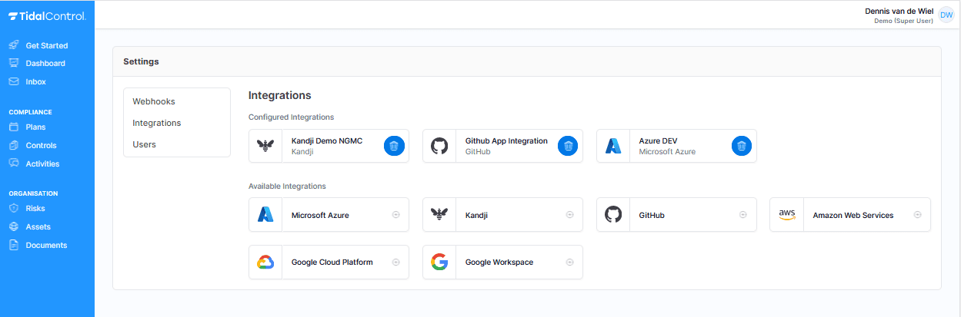Delete the Github App Integration
Viewport: 961px width, 317px height.
coord(567,146)
